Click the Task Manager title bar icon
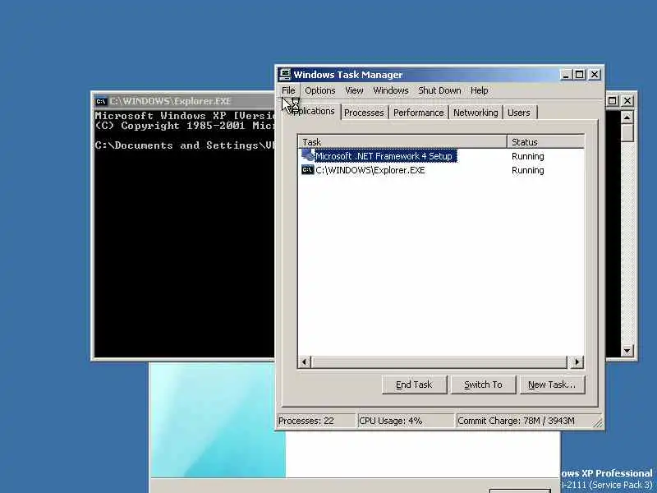This screenshot has height=493, width=657. pos(285,74)
